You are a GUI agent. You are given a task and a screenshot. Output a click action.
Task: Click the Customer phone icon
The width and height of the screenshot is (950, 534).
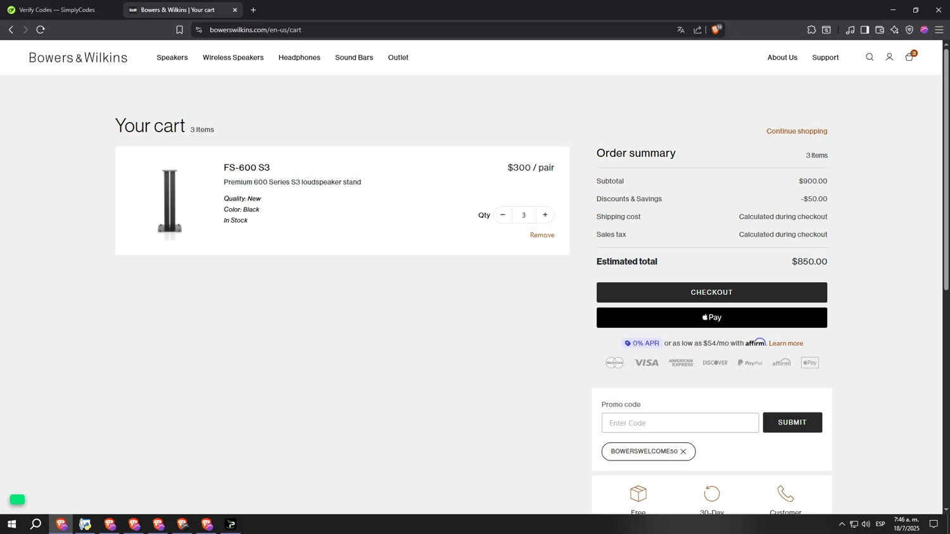coord(785,494)
